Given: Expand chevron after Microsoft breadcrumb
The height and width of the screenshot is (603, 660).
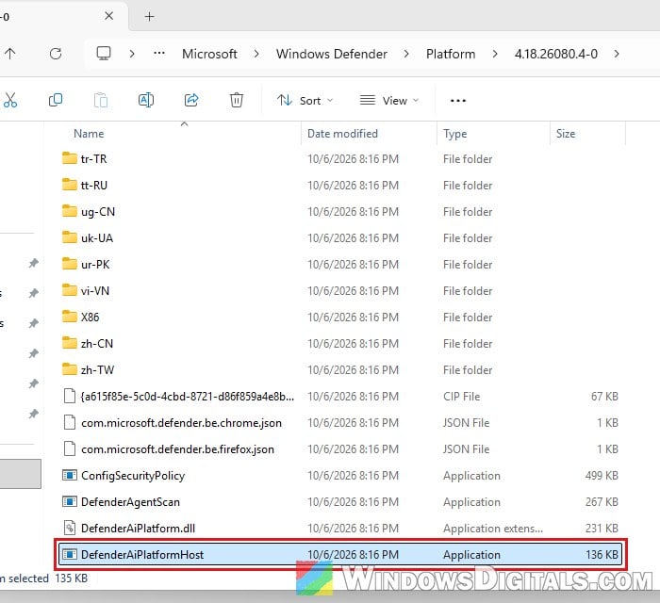Looking at the screenshot, I should (256, 54).
